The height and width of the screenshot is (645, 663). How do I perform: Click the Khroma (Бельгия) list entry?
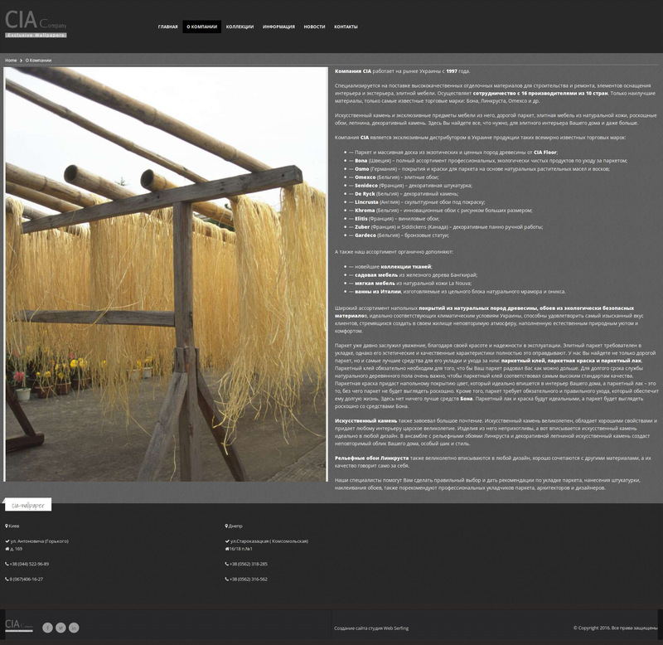[441, 211]
